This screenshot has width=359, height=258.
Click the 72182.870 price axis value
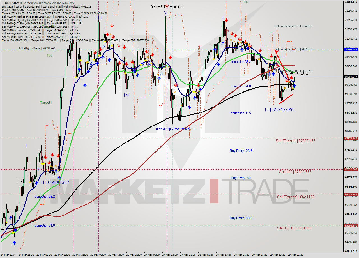pyautogui.click(x=351, y=2)
